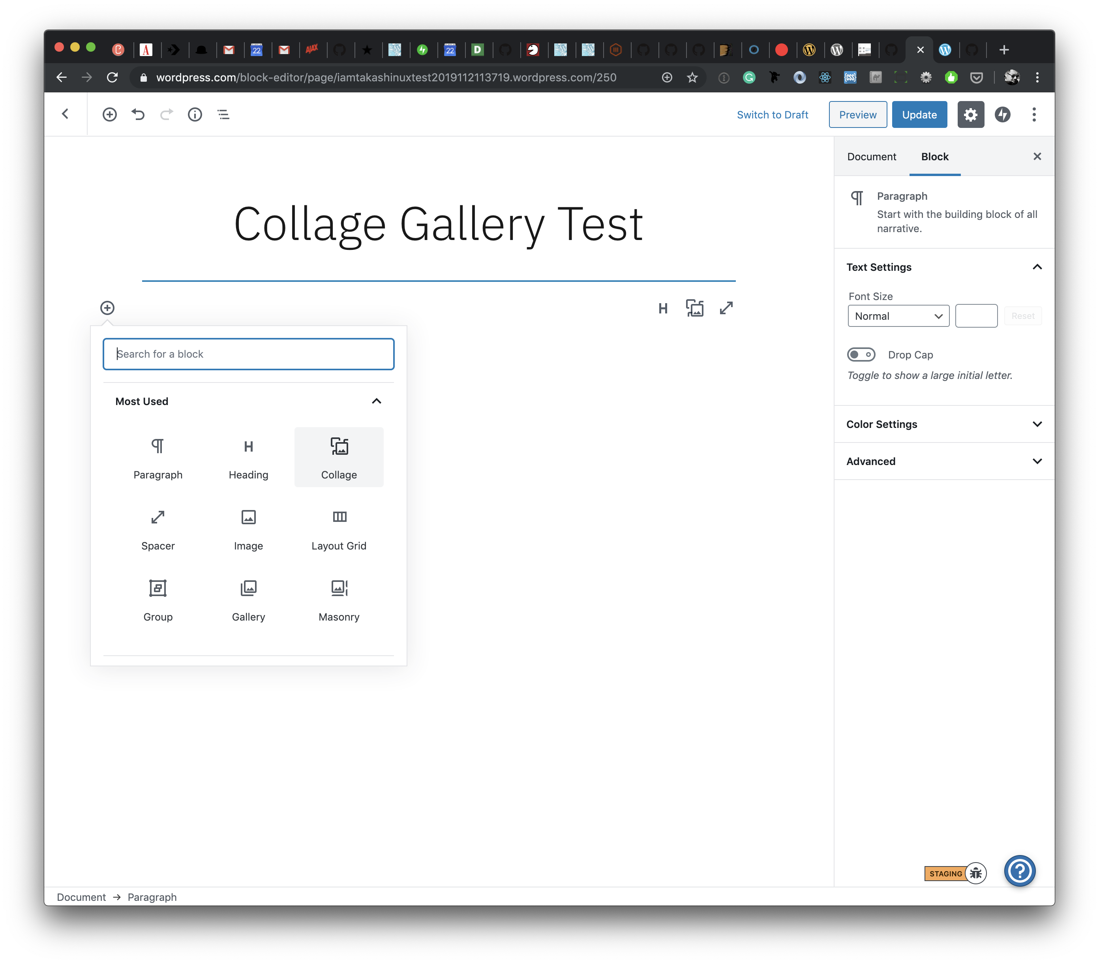Image resolution: width=1099 pixels, height=964 pixels.
Task: Open the Content structure info icon
Action: click(x=195, y=114)
